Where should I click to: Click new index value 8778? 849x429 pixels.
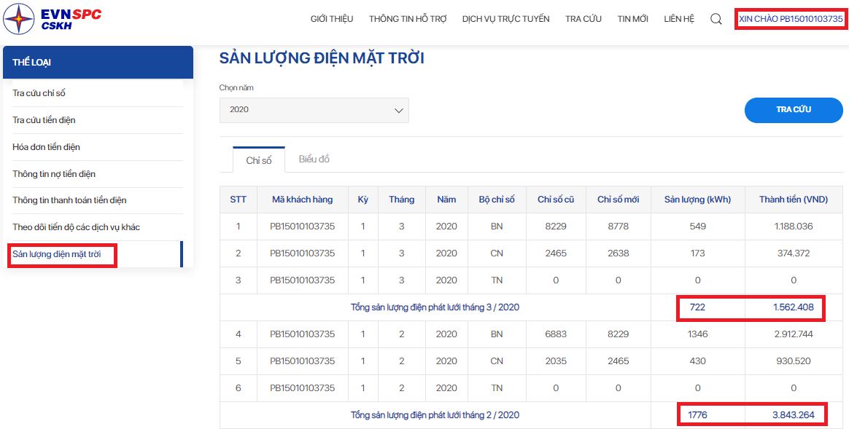(x=618, y=227)
